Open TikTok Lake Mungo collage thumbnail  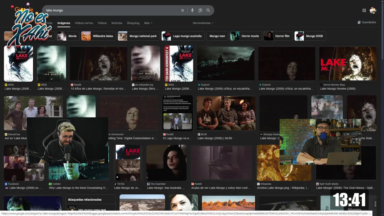click(x=128, y=163)
